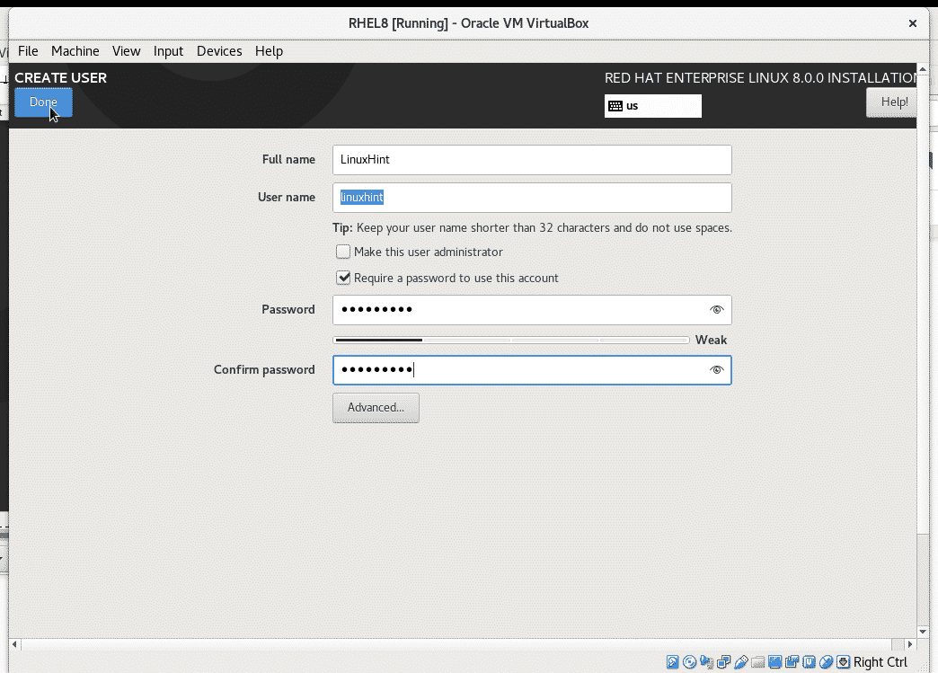The height and width of the screenshot is (673, 938).
Task: Open the Advanced... user settings
Action: [x=376, y=407]
